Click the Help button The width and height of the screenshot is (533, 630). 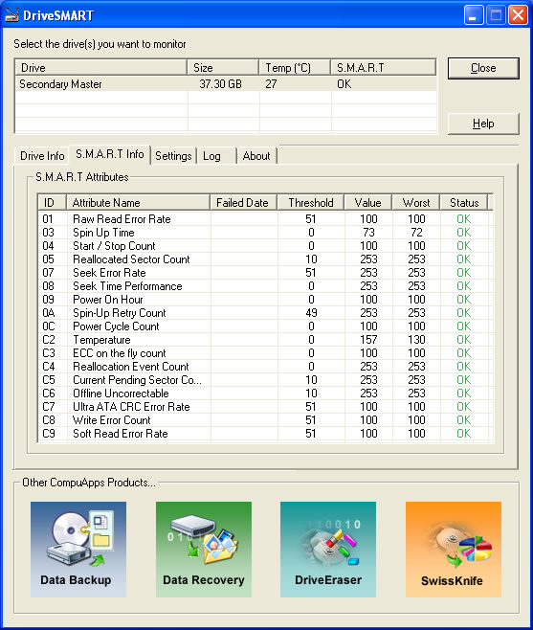(x=483, y=124)
